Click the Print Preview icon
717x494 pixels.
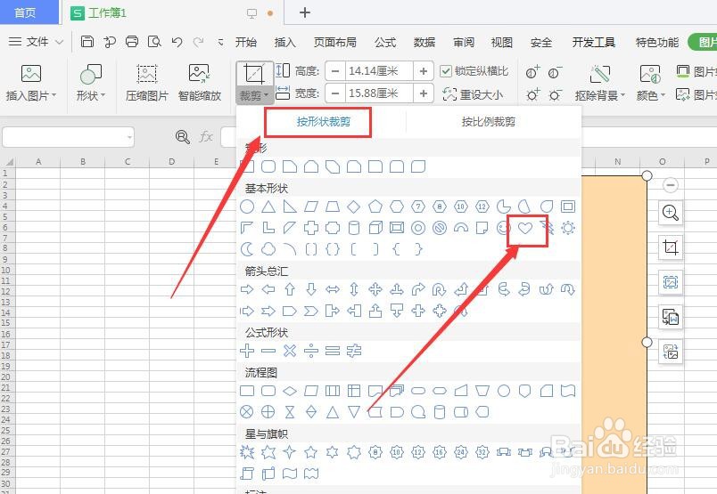click(154, 42)
